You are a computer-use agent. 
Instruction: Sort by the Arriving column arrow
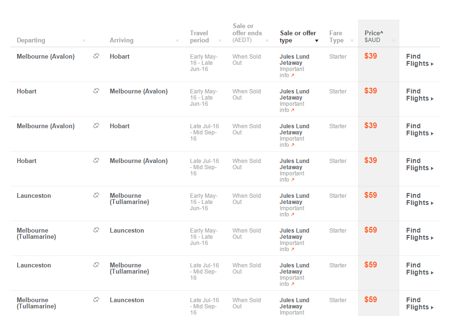click(x=177, y=41)
